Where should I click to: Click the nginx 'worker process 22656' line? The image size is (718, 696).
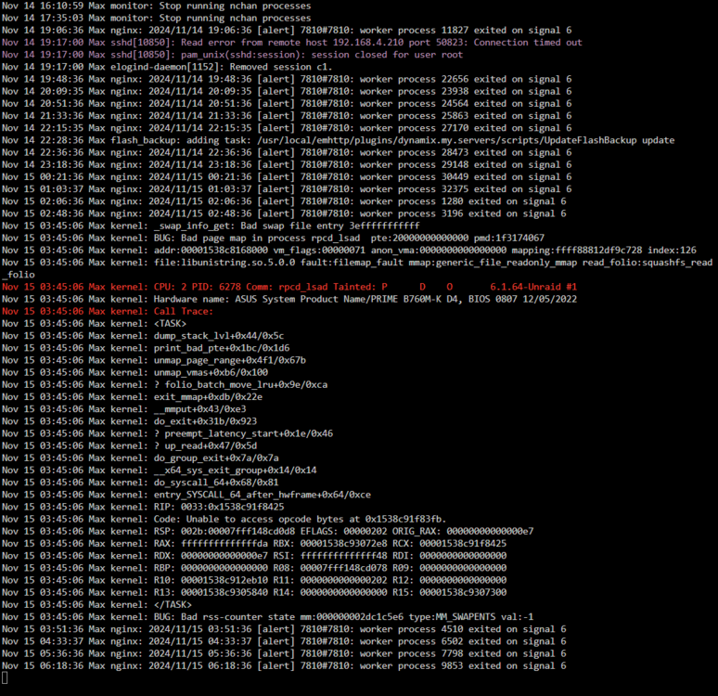tap(287, 79)
